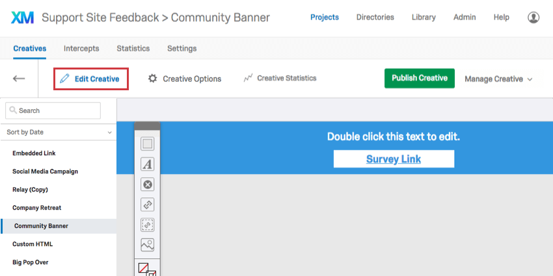
Task: Open the Sort by Date dropdown
Action: (58, 132)
